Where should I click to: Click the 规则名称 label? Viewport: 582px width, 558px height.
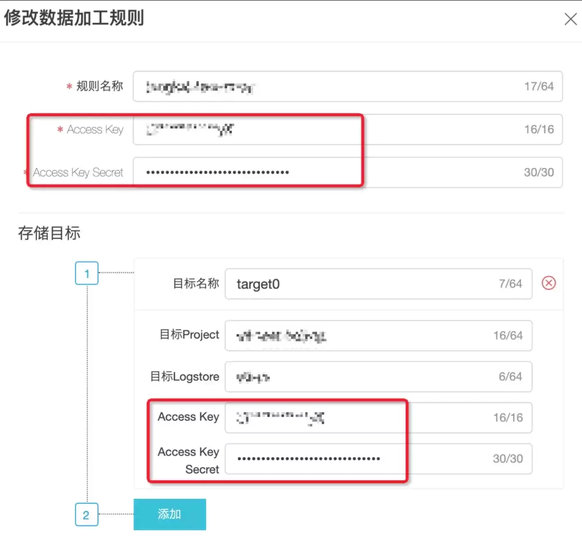(100, 86)
